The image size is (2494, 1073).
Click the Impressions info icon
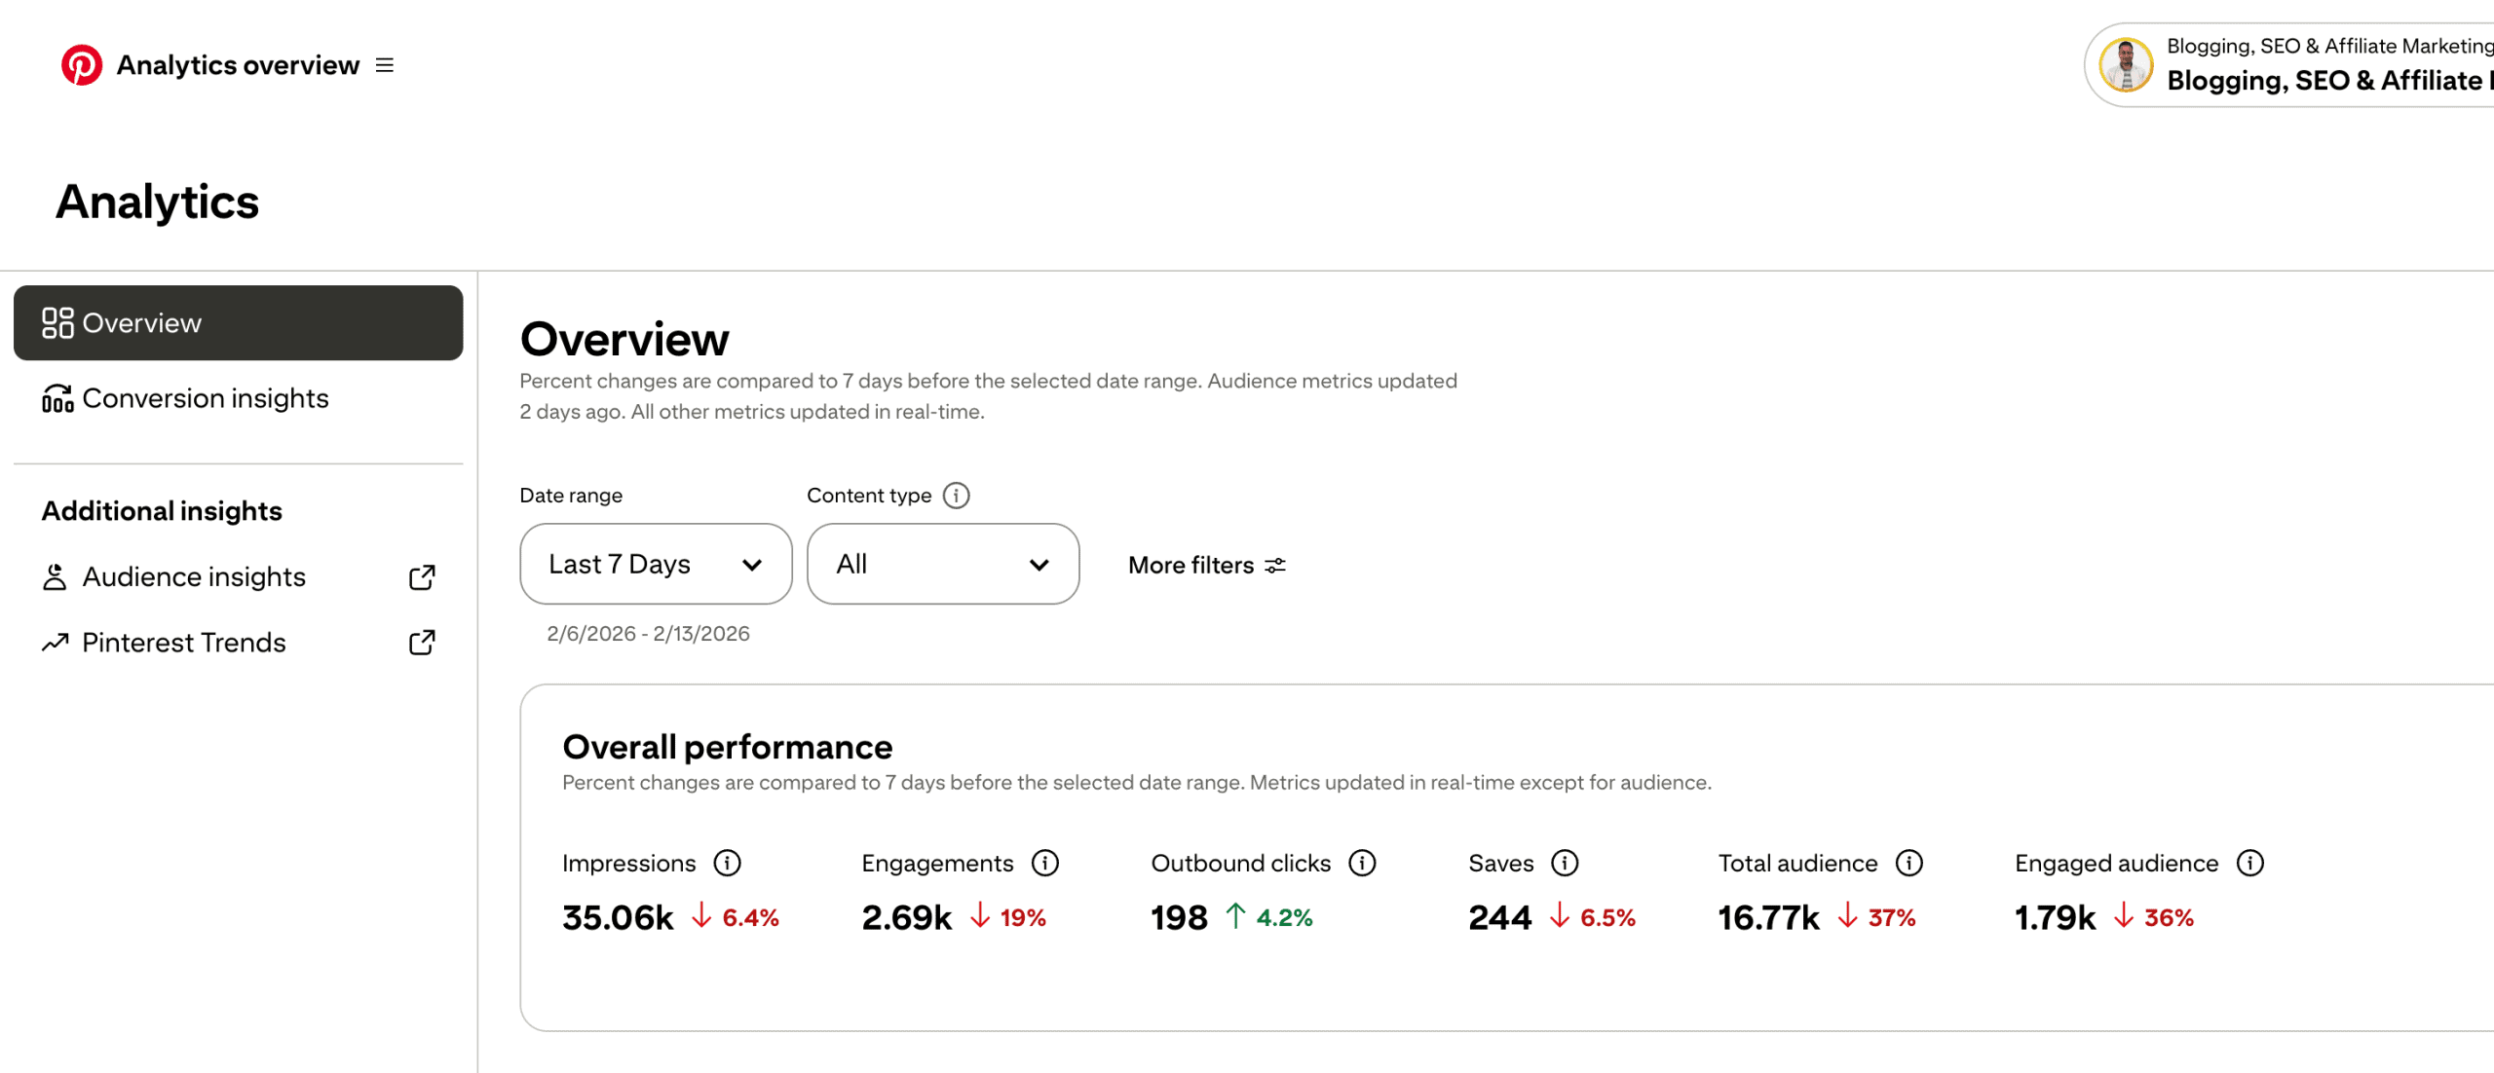(x=727, y=862)
